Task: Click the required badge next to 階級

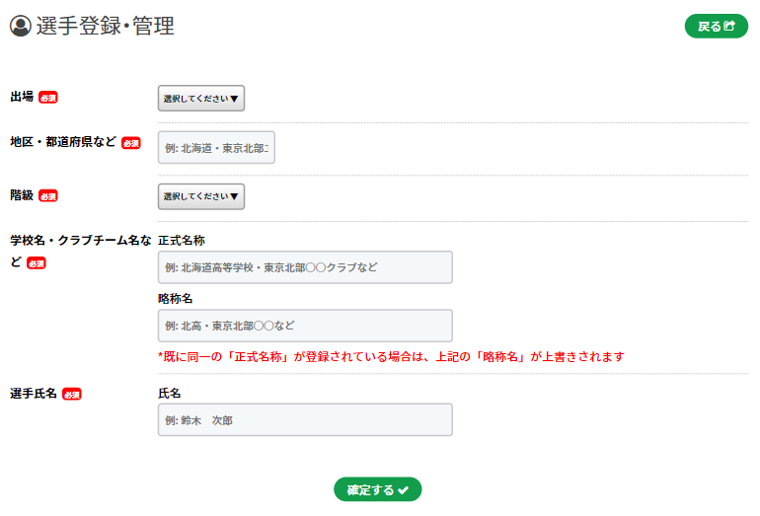Action: coord(48,196)
